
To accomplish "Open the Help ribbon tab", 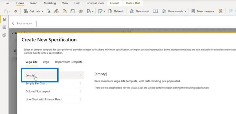I will 77,3.
